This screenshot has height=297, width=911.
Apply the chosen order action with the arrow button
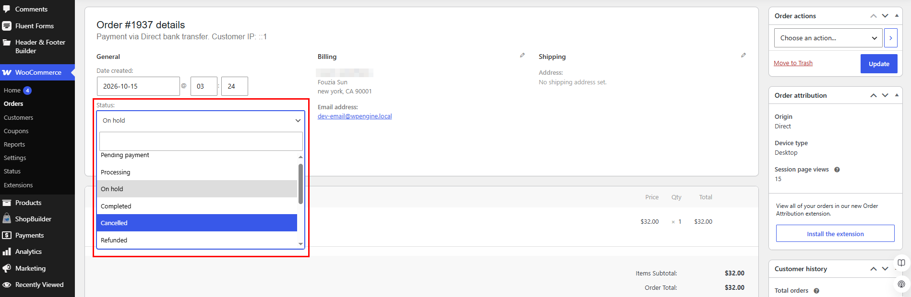point(891,38)
